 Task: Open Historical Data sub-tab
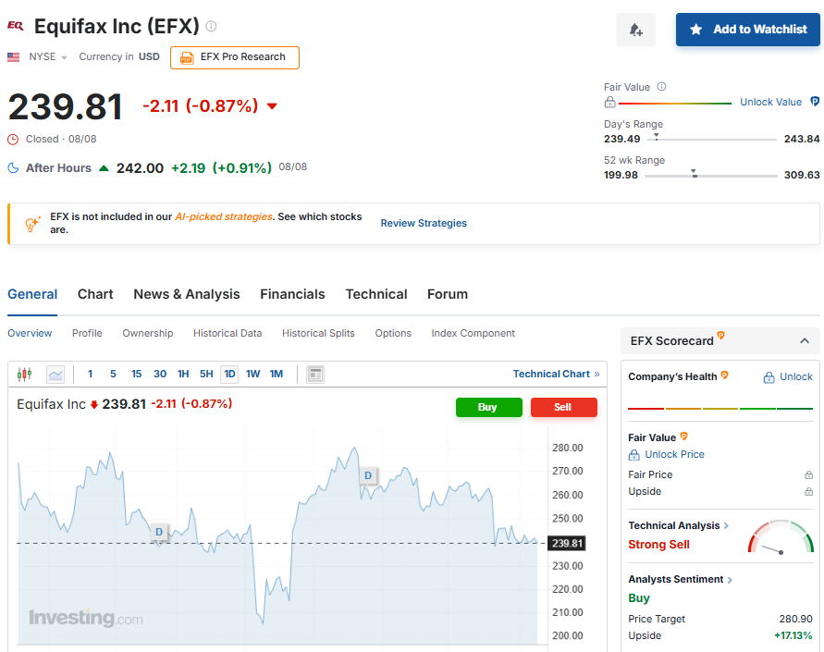[228, 333]
